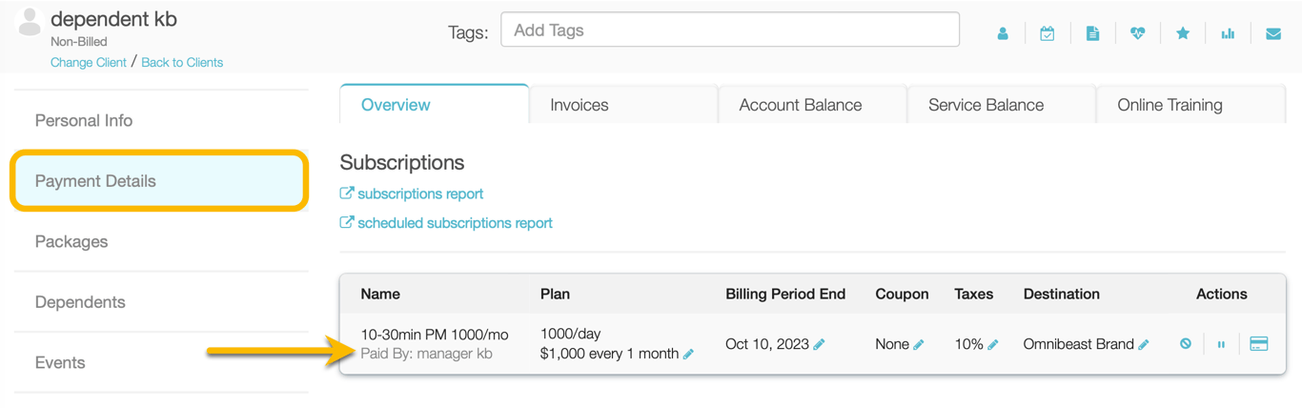The height and width of the screenshot is (408, 1302).
Task: Switch to the Invoices tab
Action: (x=623, y=105)
